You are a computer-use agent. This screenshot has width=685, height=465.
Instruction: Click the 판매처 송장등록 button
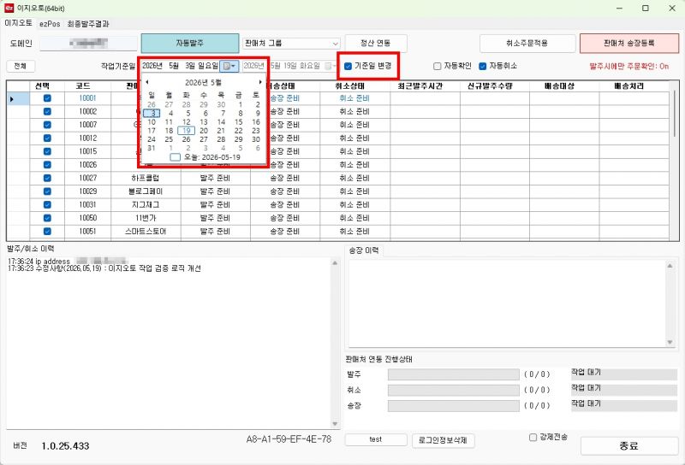(x=629, y=44)
